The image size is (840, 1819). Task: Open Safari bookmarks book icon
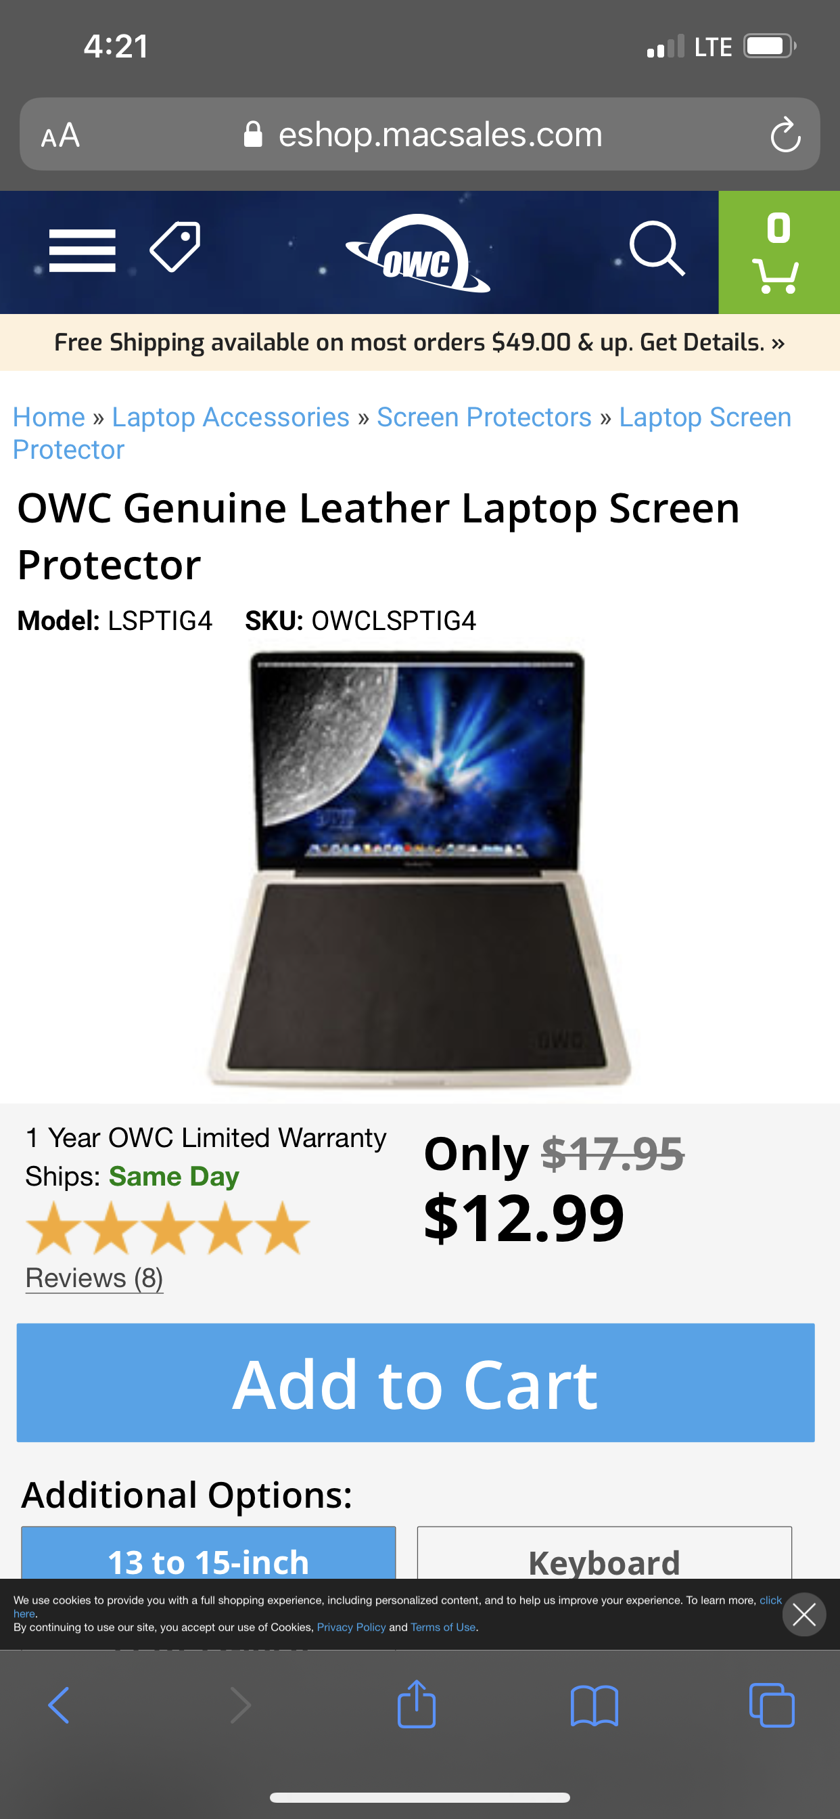594,1705
